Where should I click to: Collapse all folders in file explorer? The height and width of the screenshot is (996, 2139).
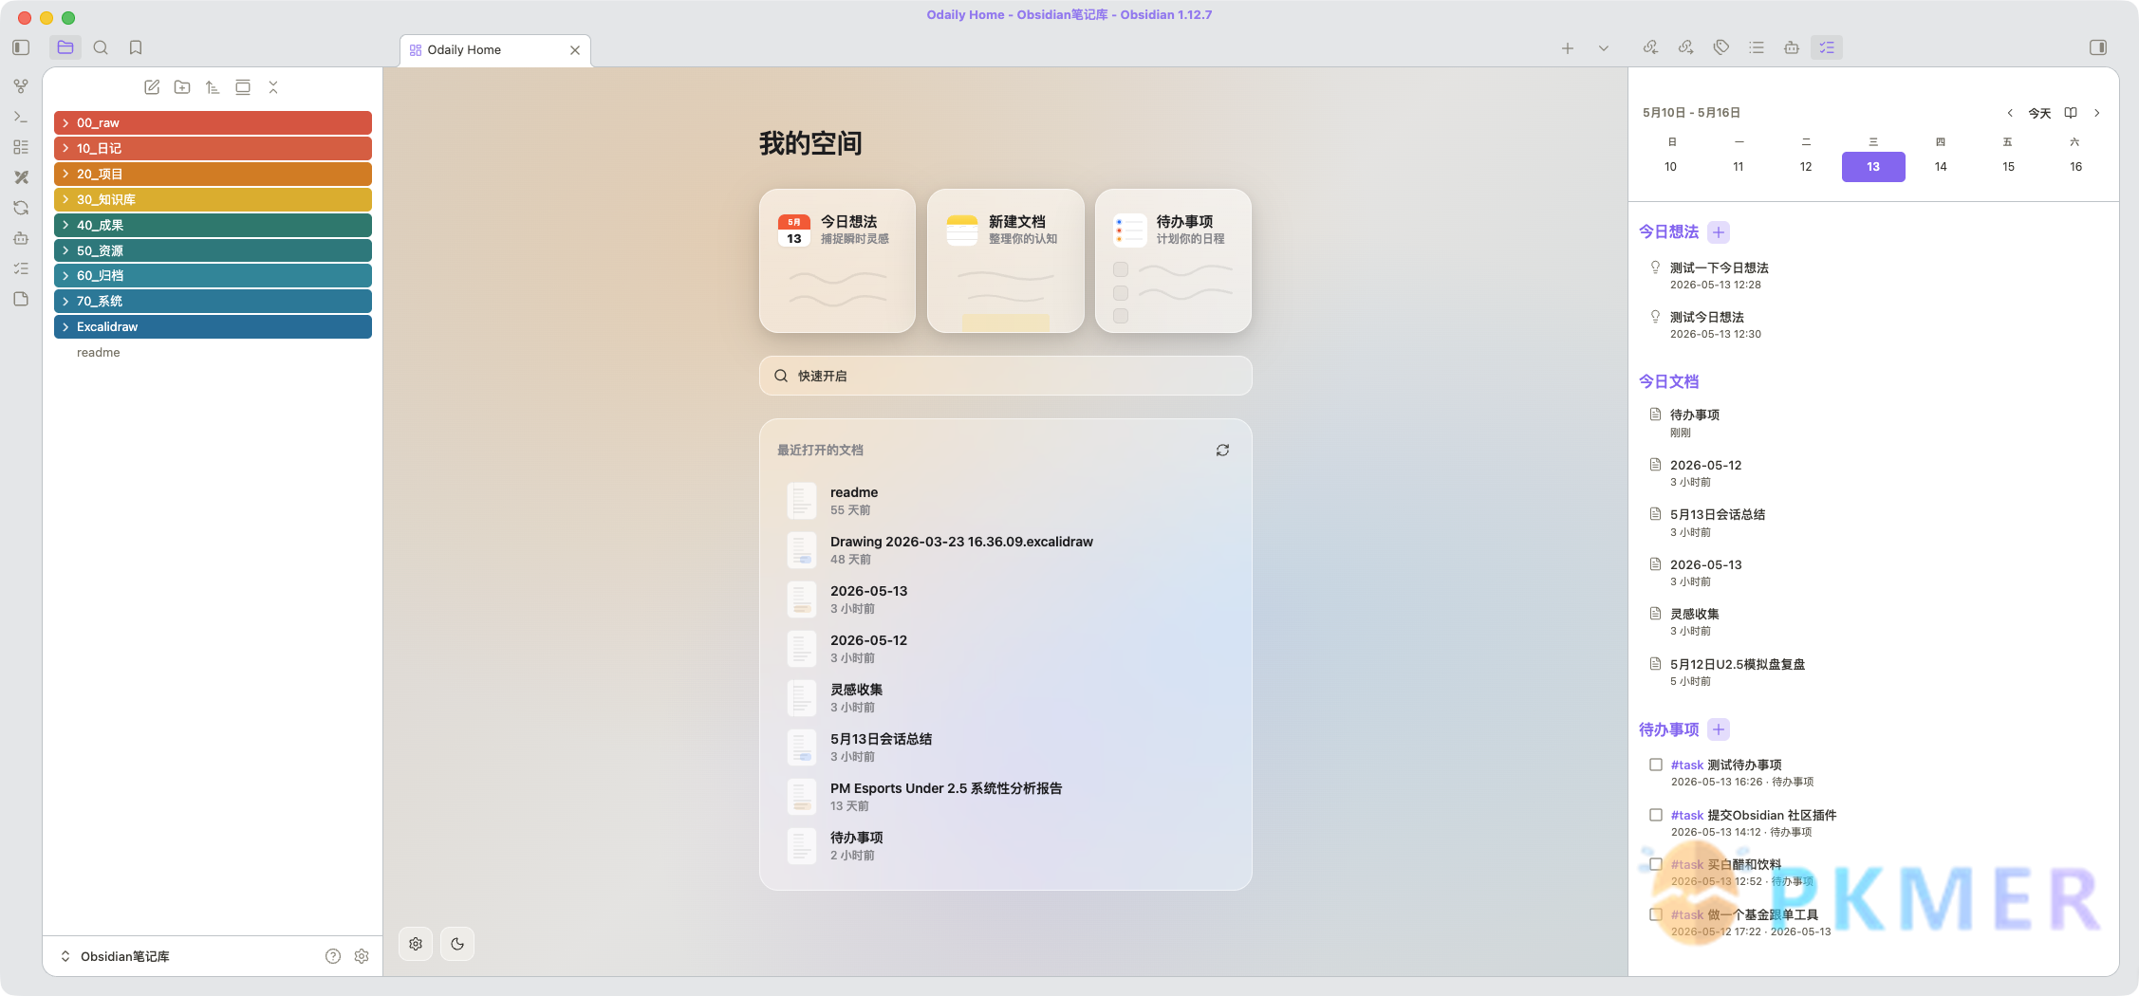pyautogui.click(x=273, y=87)
